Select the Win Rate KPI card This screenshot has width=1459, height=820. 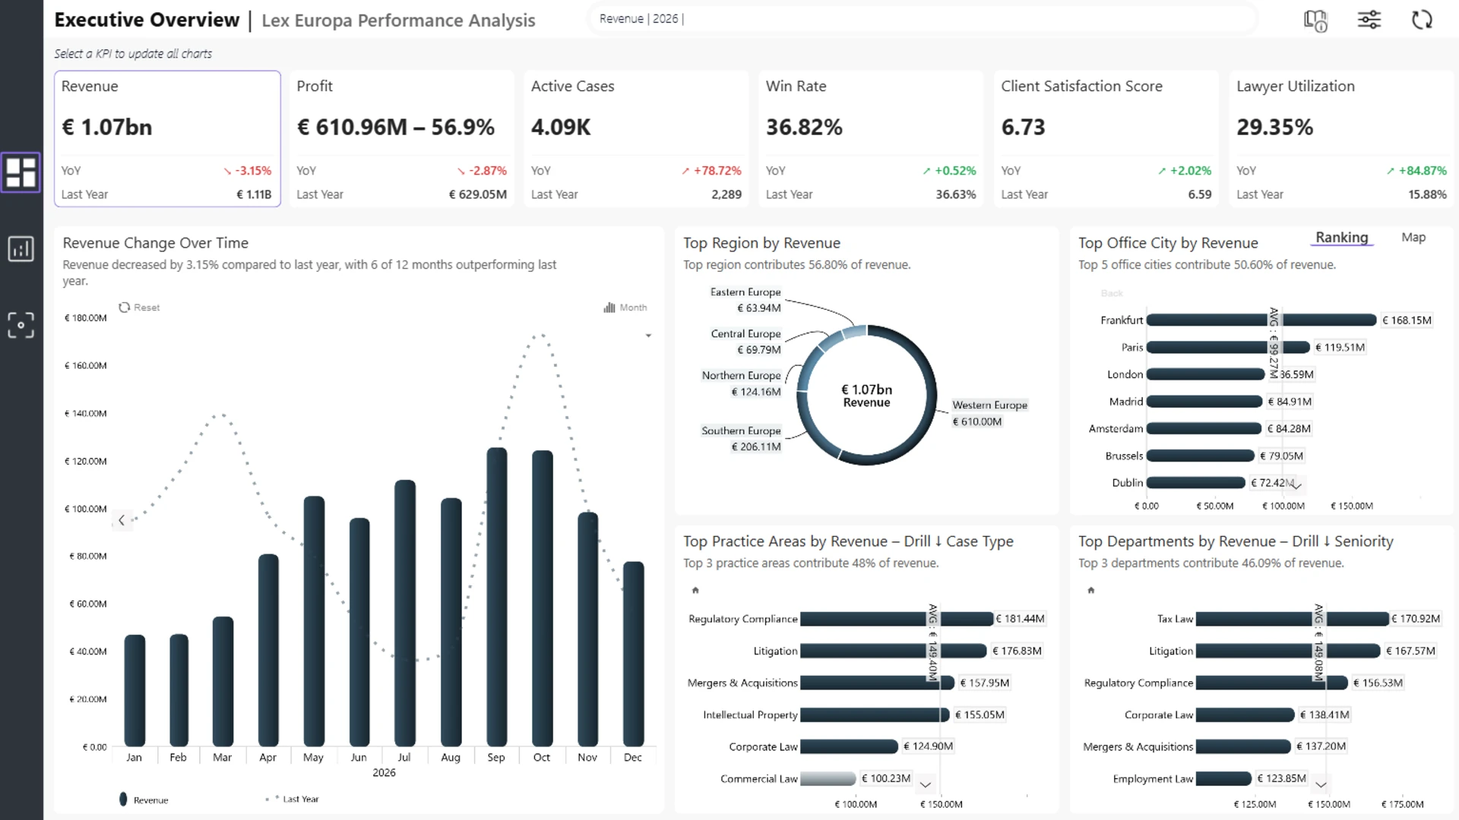point(871,139)
